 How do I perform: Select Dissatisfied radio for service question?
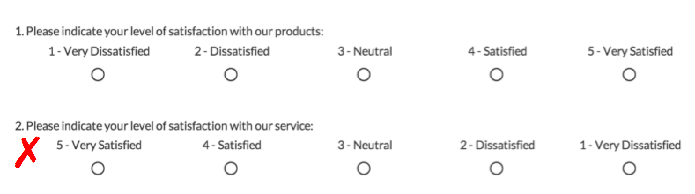coord(496,168)
